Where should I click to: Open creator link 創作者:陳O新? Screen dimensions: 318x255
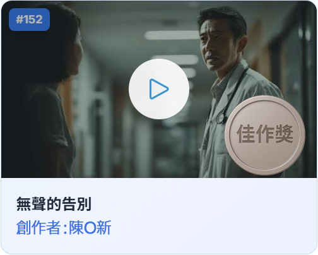[x=64, y=228]
